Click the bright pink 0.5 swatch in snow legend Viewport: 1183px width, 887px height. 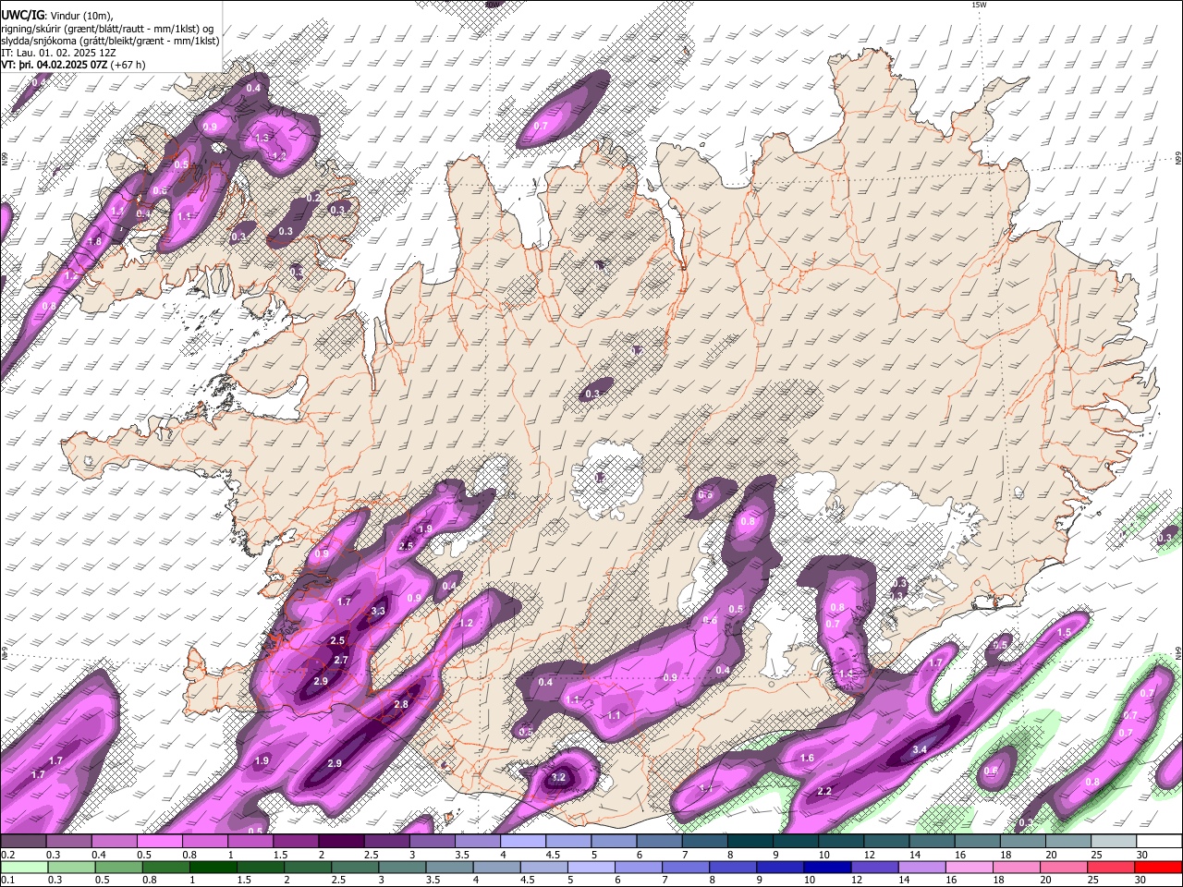coord(159,841)
